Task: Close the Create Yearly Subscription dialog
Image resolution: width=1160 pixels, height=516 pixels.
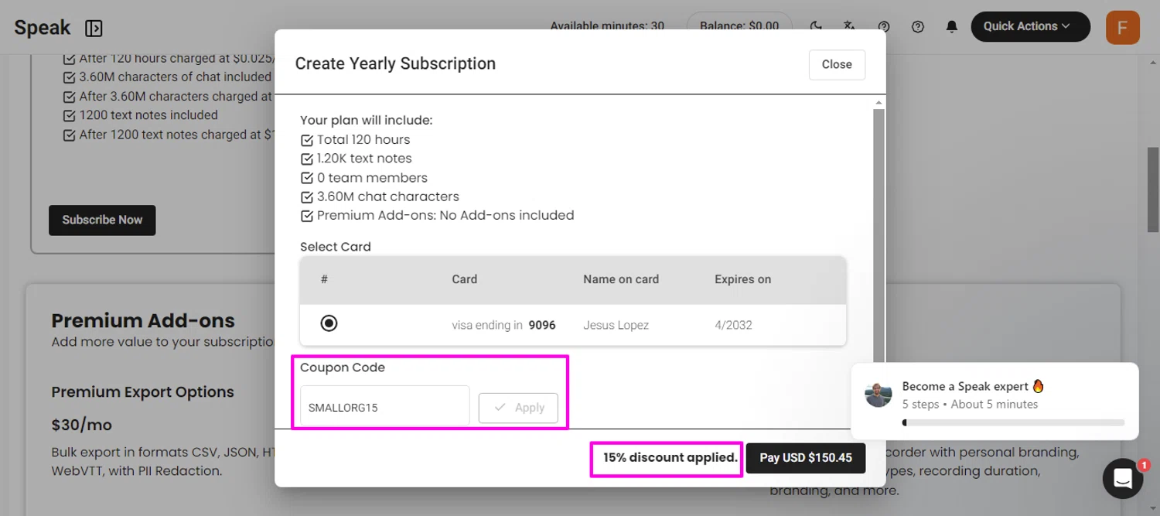Action: (x=837, y=64)
